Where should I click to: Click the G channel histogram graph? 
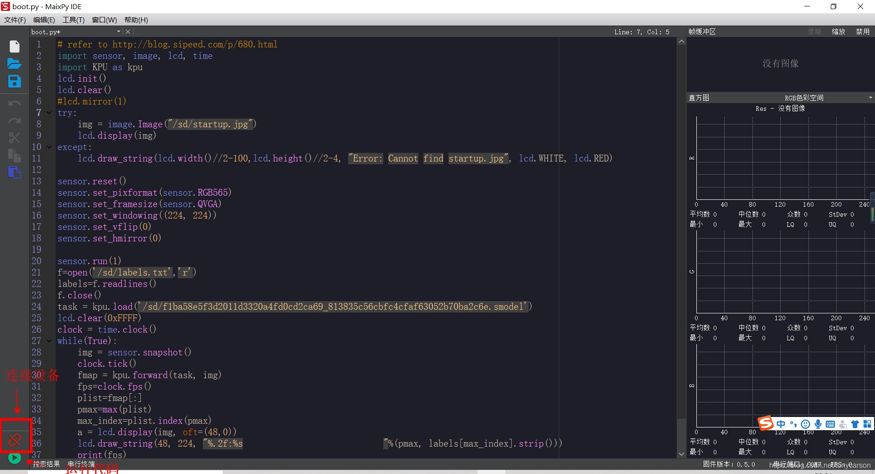[x=783, y=271]
